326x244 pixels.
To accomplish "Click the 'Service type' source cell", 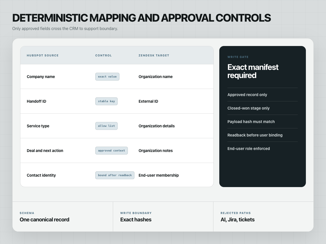I will point(38,126).
